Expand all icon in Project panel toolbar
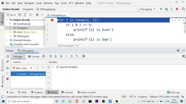Image resolution: width=186 pixels, height=104 pixels. click(x=25, y=15)
